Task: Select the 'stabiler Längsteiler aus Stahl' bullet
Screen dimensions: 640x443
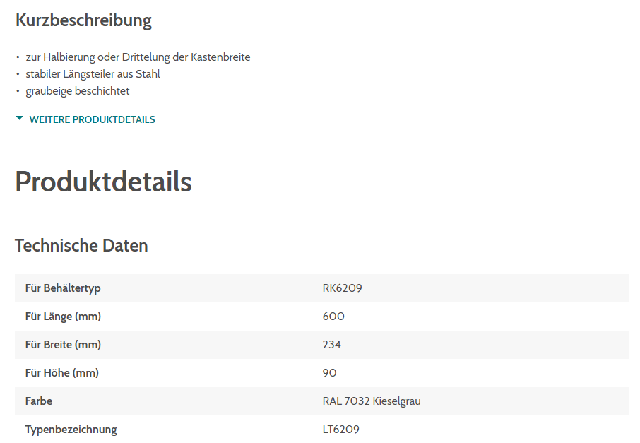Action: (93, 74)
